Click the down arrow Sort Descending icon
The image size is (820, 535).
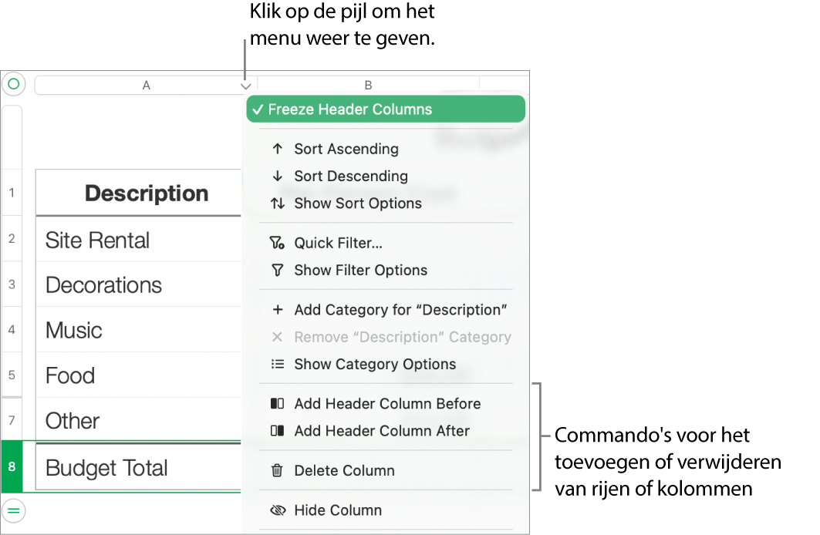click(278, 177)
